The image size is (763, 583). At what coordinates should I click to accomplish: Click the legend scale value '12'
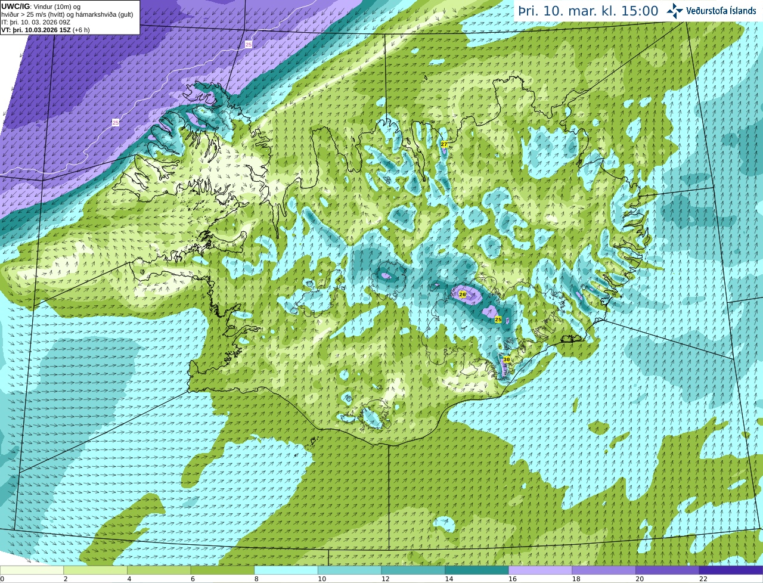[386, 579]
